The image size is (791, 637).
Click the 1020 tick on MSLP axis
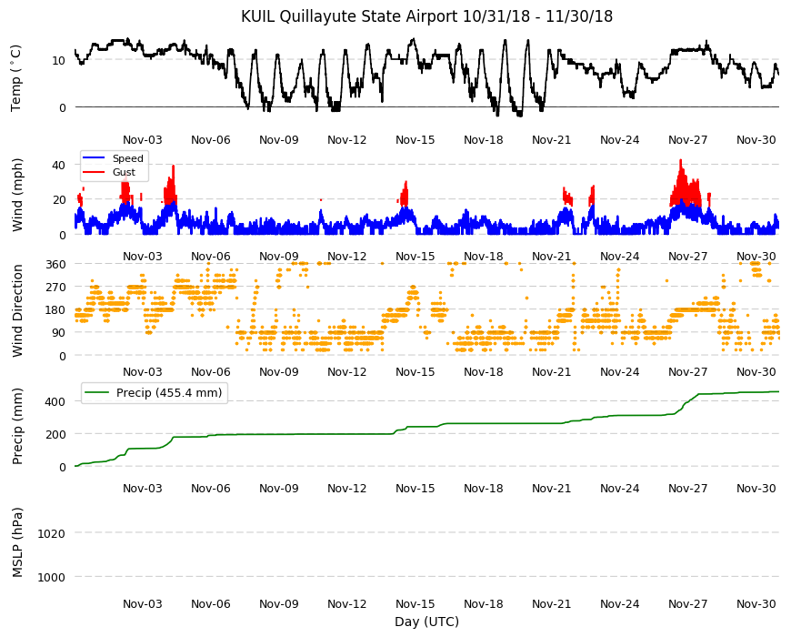click(52, 533)
